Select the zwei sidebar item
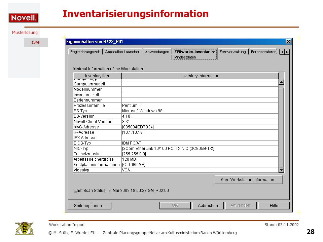 (x=36, y=42)
